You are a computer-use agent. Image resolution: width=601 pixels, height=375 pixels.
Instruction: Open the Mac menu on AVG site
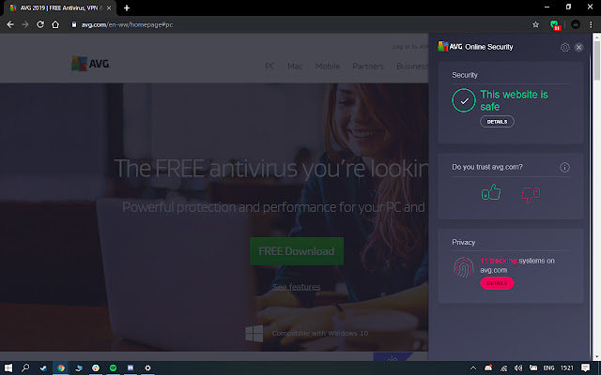tap(295, 67)
